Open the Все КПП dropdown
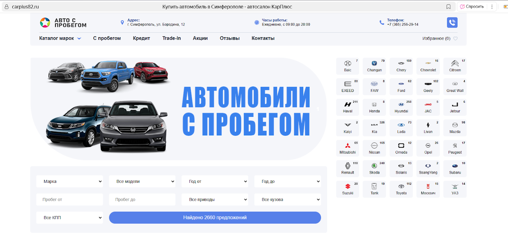This screenshot has height=240, width=508. tap(69, 218)
